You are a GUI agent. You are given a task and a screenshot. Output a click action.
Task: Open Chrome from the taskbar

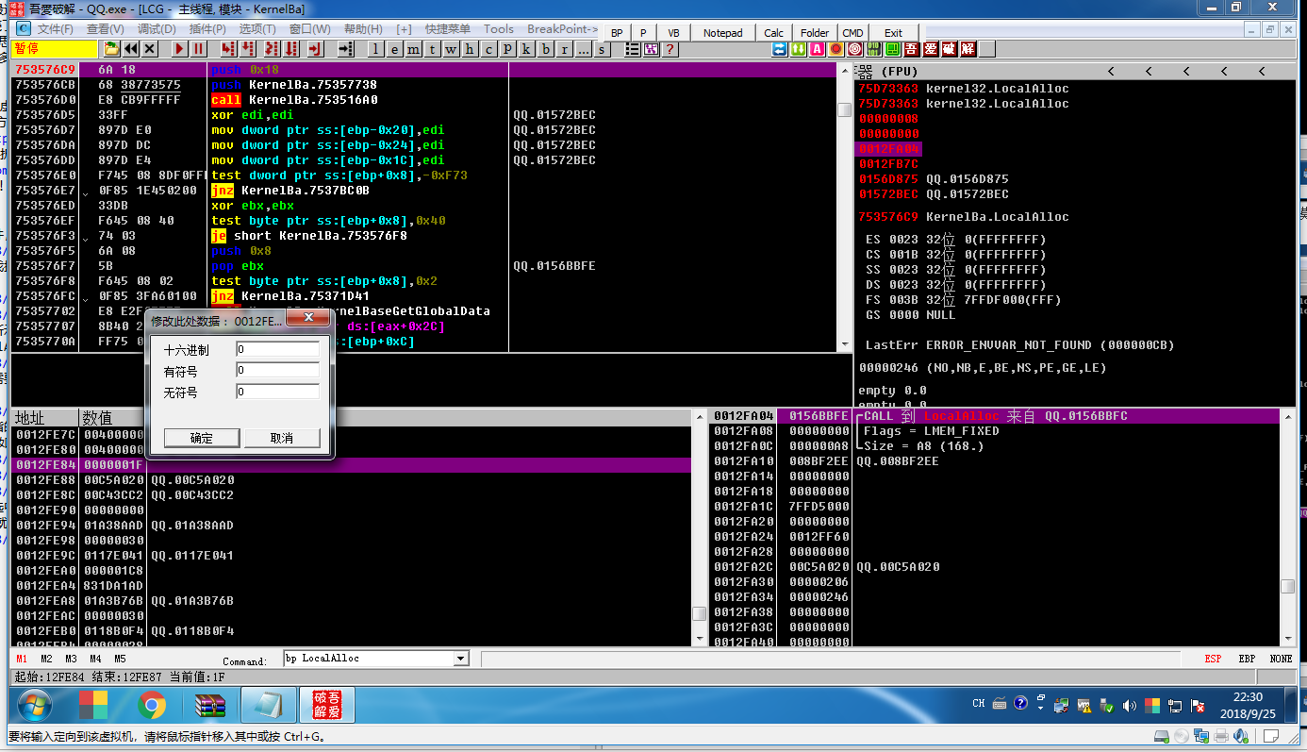(152, 705)
